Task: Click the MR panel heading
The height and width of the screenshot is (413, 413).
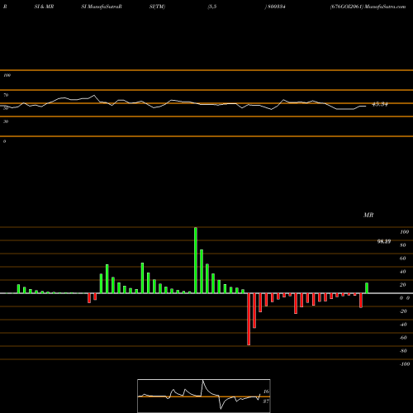Action: pyautogui.click(x=368, y=215)
